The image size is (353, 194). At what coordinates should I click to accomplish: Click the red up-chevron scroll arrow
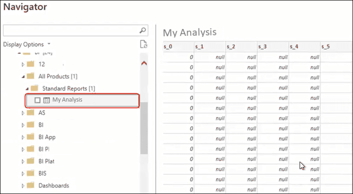144,63
